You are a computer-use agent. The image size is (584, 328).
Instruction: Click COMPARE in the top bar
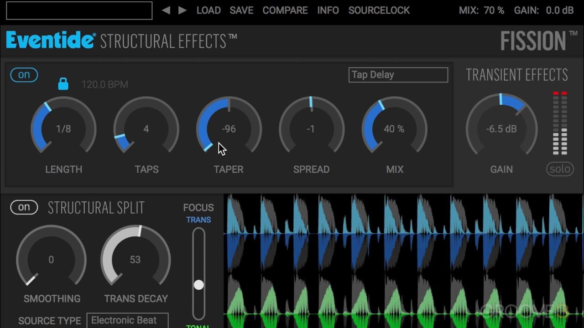[285, 10]
